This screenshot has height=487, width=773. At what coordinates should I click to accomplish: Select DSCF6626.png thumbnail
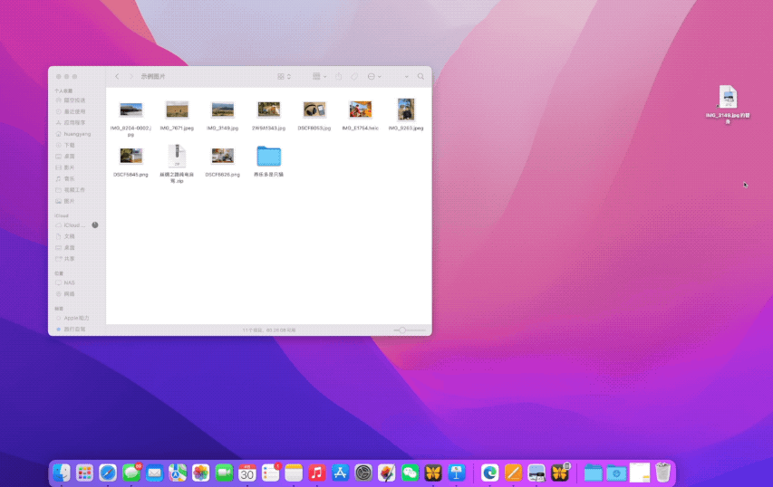(222, 156)
